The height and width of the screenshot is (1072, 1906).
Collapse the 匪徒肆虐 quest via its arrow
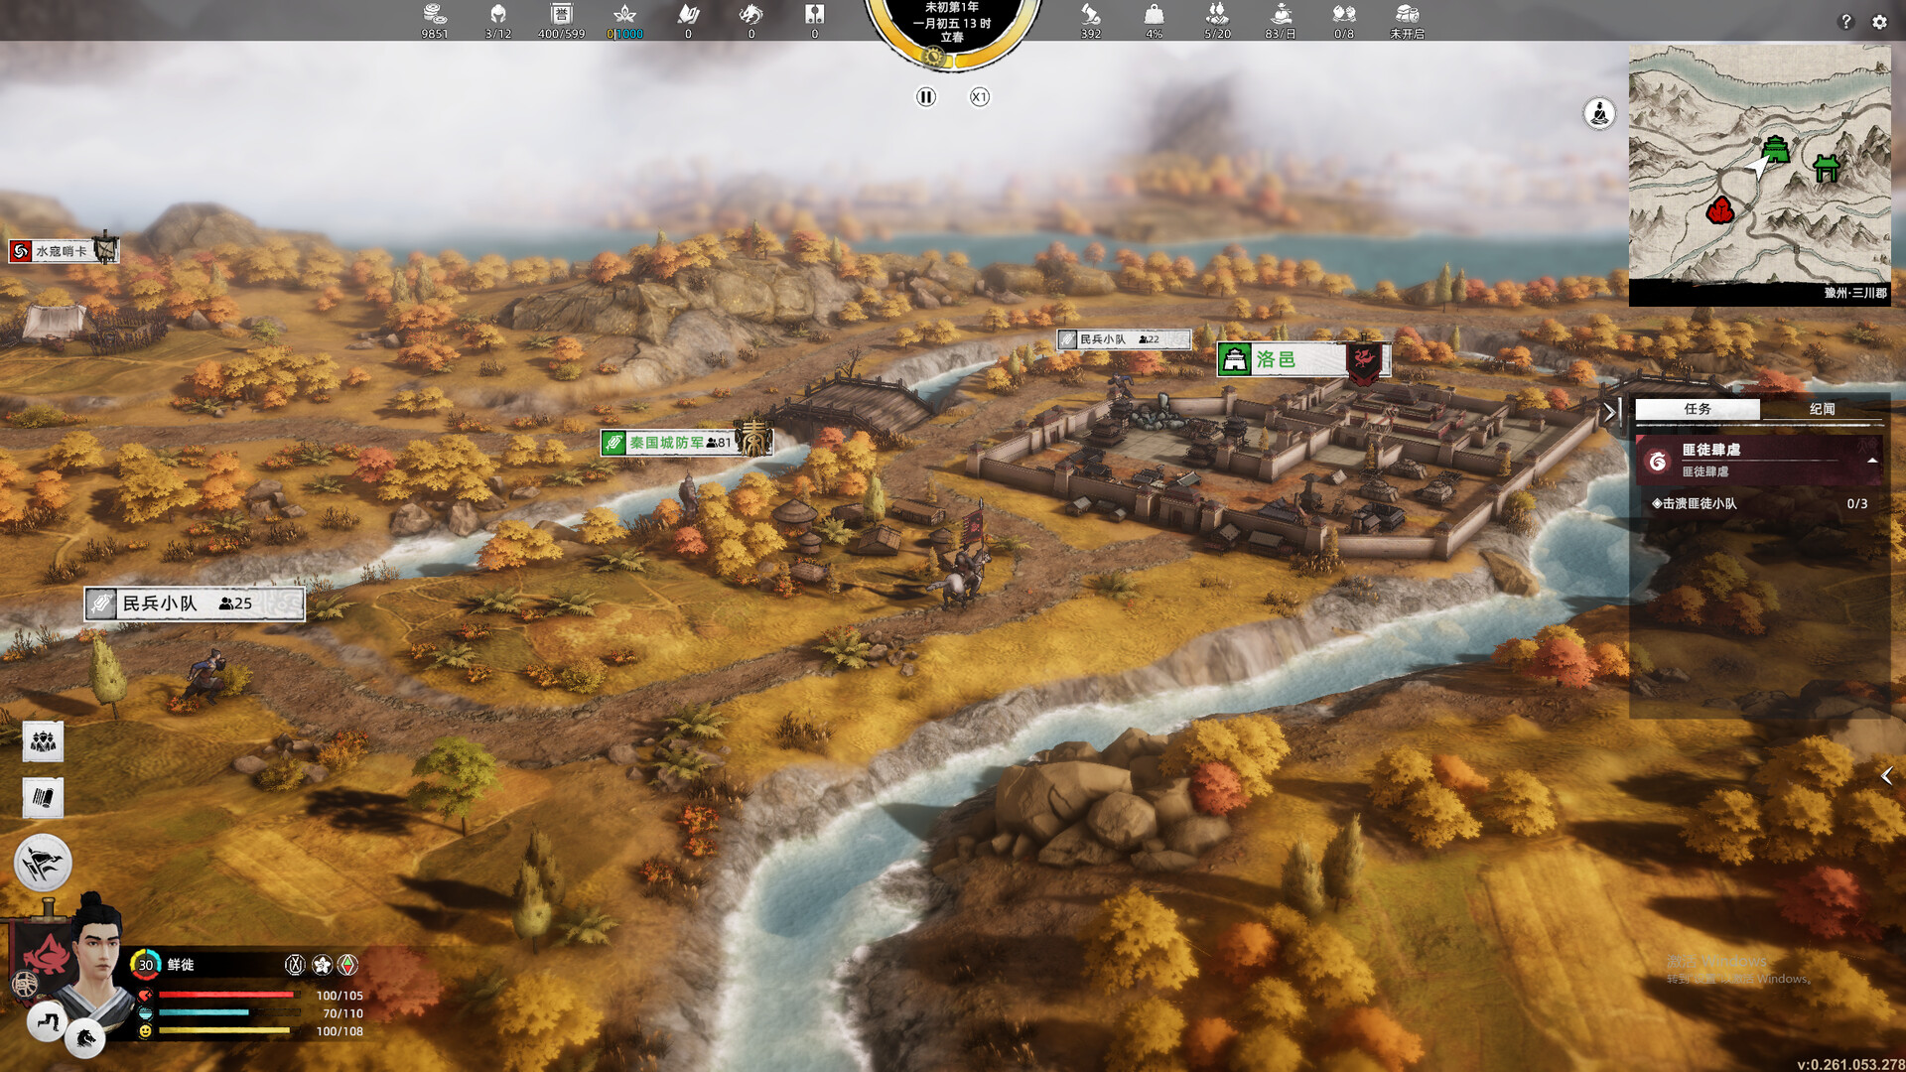pos(1873,461)
